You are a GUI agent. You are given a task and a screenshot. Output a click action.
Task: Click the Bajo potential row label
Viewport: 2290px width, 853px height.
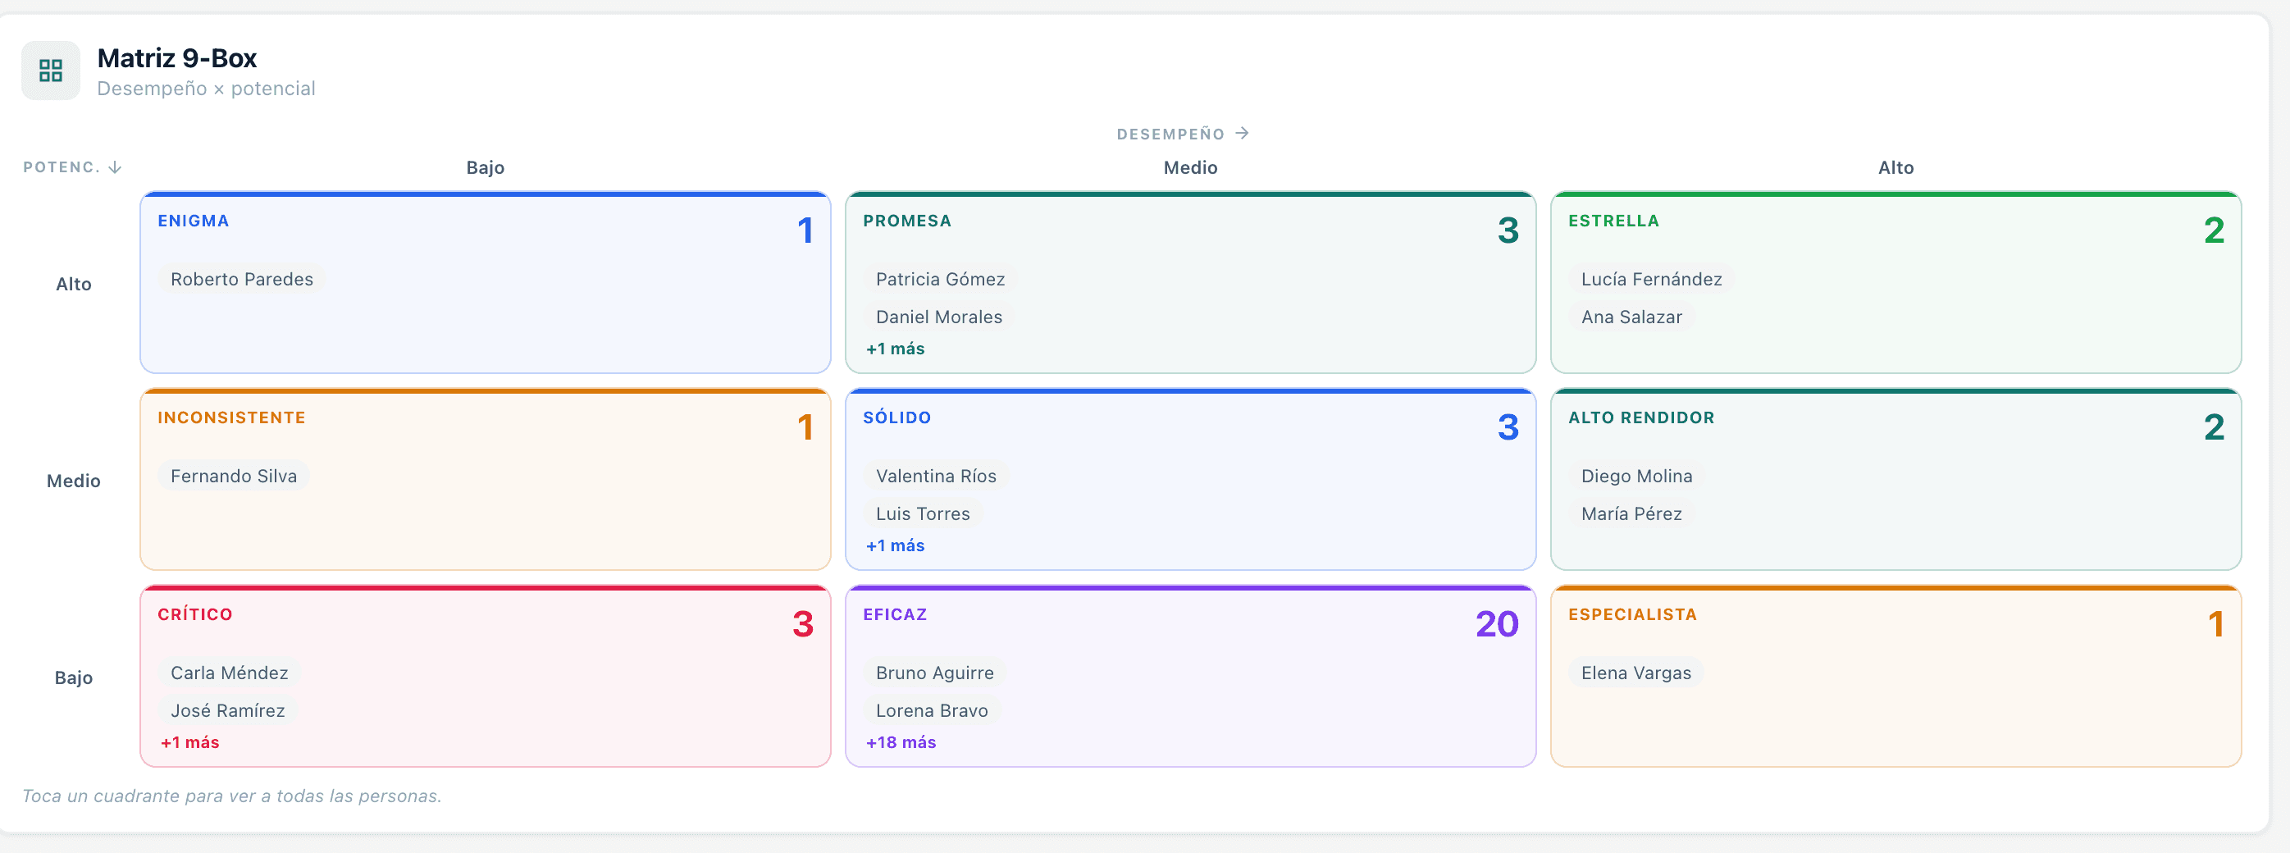(x=74, y=677)
